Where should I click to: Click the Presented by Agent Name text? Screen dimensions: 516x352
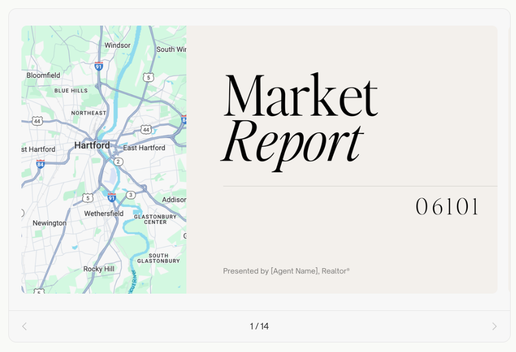click(287, 271)
